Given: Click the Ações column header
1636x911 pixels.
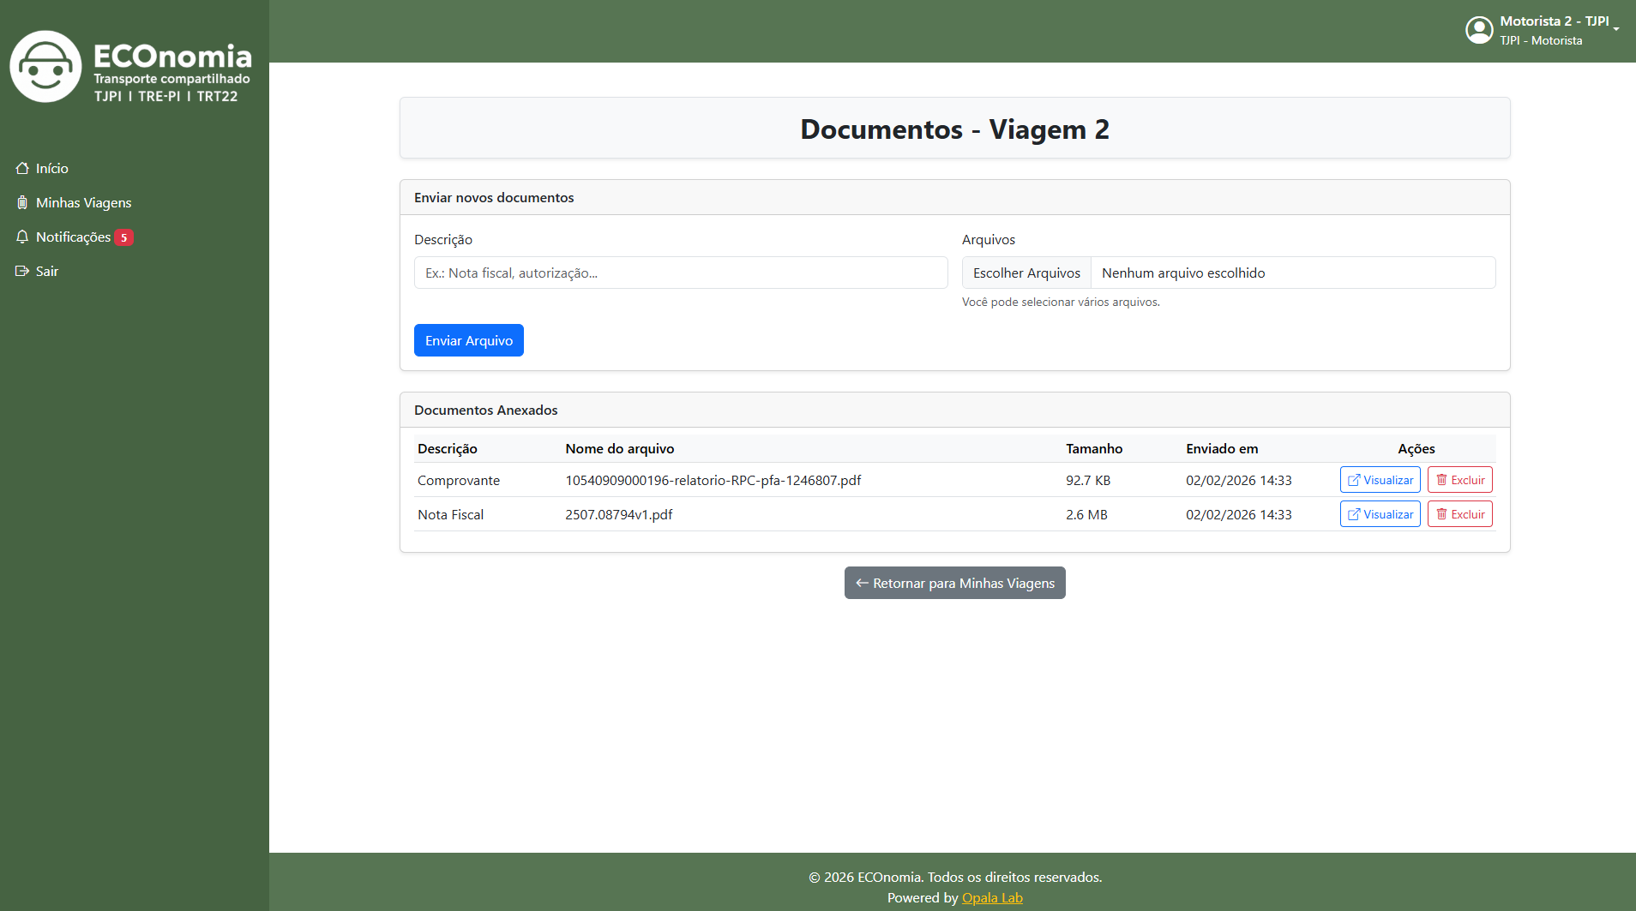Looking at the screenshot, I should pyautogui.click(x=1416, y=448).
